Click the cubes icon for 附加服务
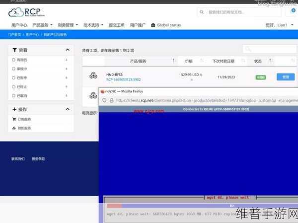298x223 pixels. click(x=14, y=128)
